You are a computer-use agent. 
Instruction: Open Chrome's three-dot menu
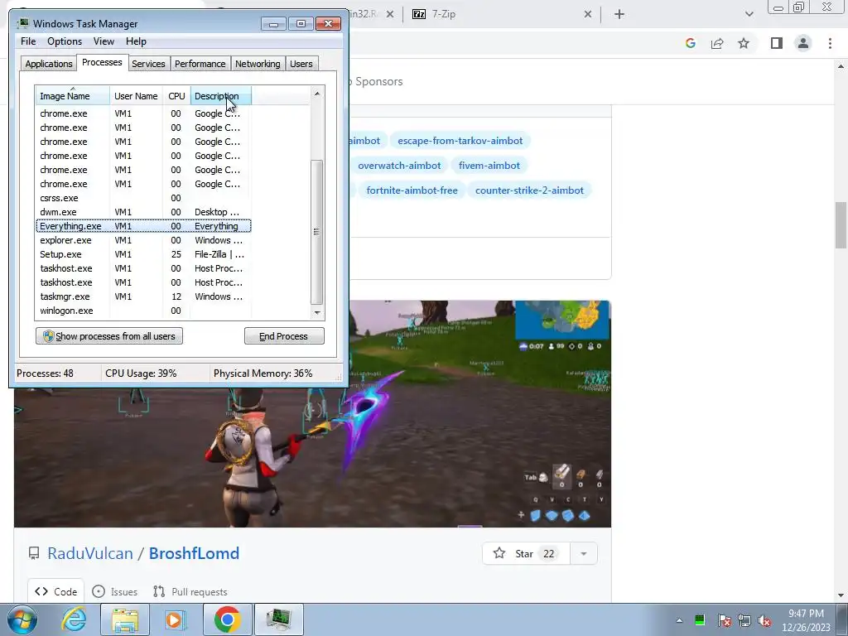point(830,43)
